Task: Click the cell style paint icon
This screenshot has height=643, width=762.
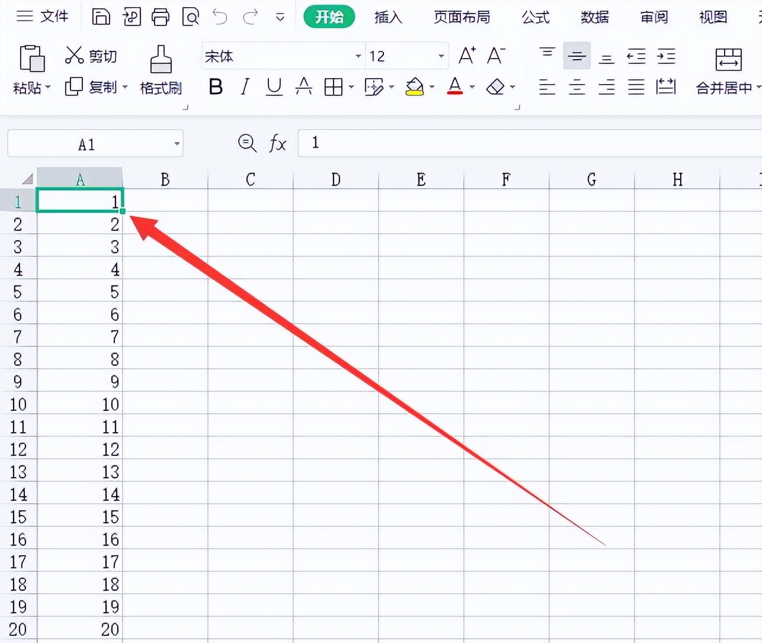Action: [x=374, y=88]
